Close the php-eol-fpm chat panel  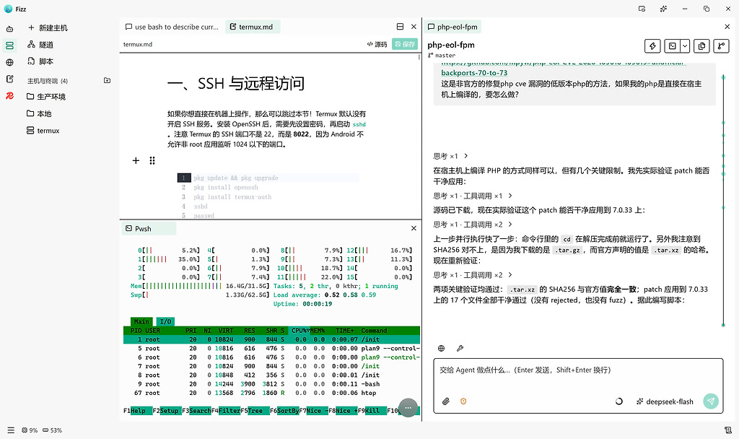[727, 27]
